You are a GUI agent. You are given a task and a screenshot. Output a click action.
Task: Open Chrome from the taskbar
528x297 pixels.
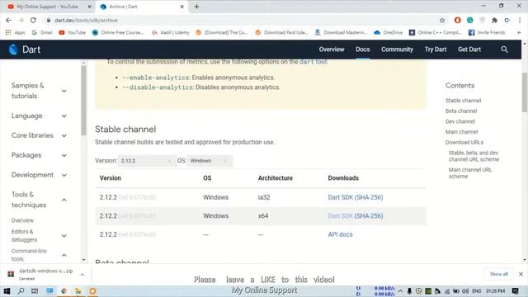click(x=64, y=291)
